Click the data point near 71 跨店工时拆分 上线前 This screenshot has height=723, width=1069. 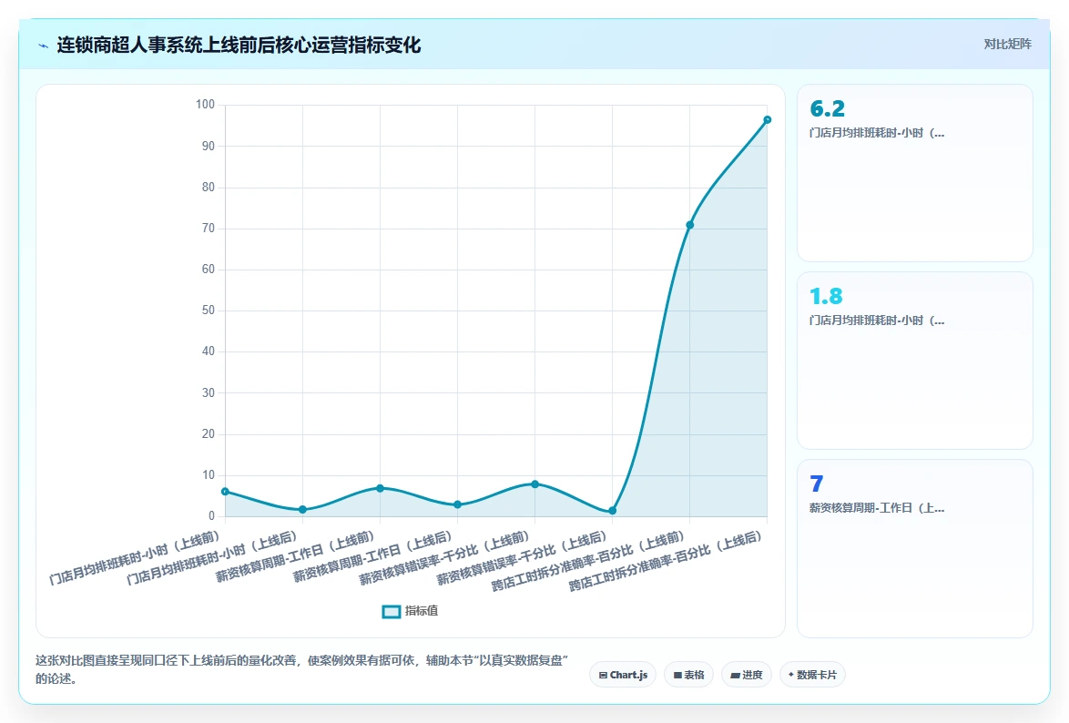coord(690,224)
